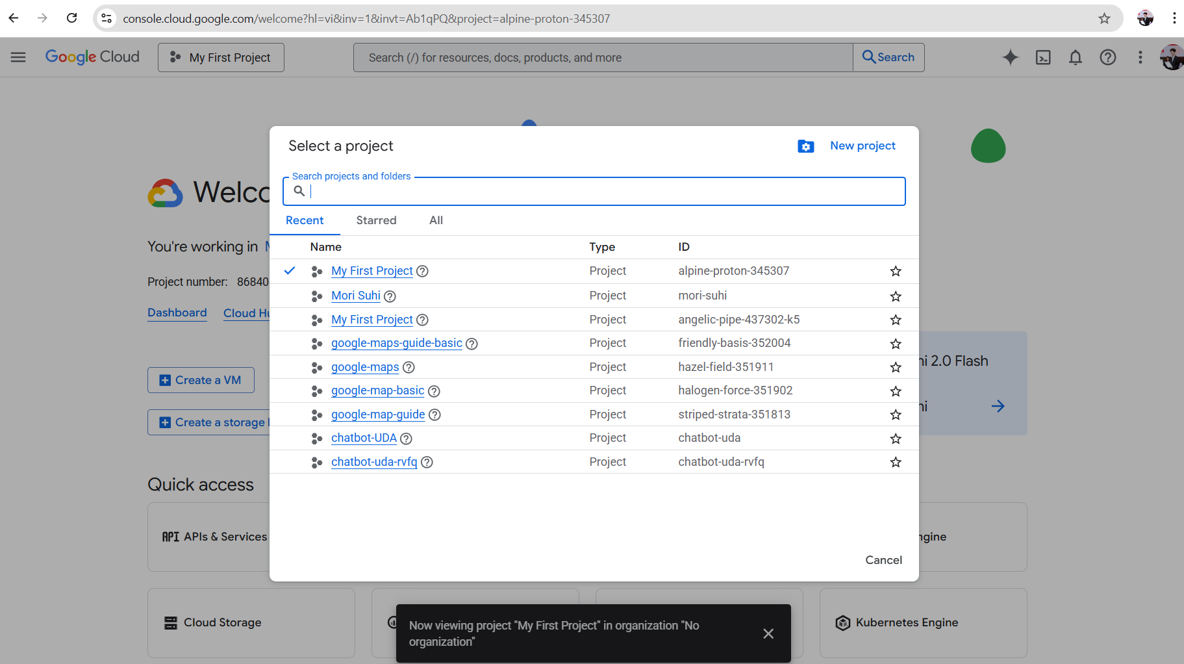This screenshot has width=1184, height=664.
Task: Switch to the All tab
Action: click(436, 220)
